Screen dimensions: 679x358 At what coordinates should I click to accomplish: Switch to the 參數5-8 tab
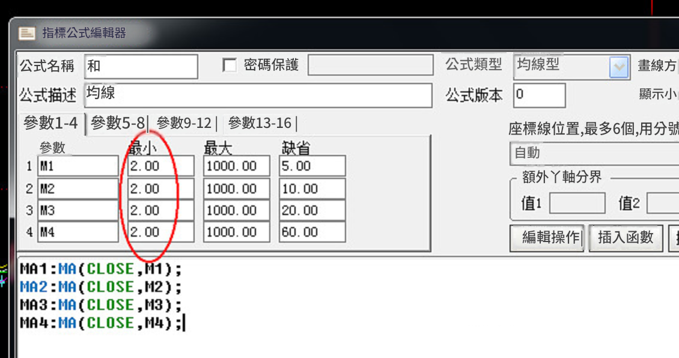[x=117, y=123]
